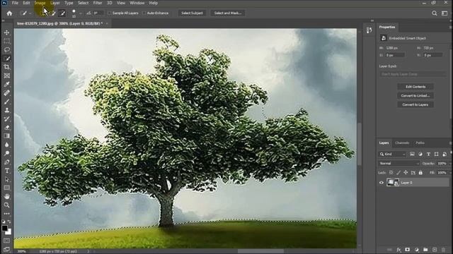Delete layer using trash icon
This screenshot has height=254, width=453.
pos(443,250)
